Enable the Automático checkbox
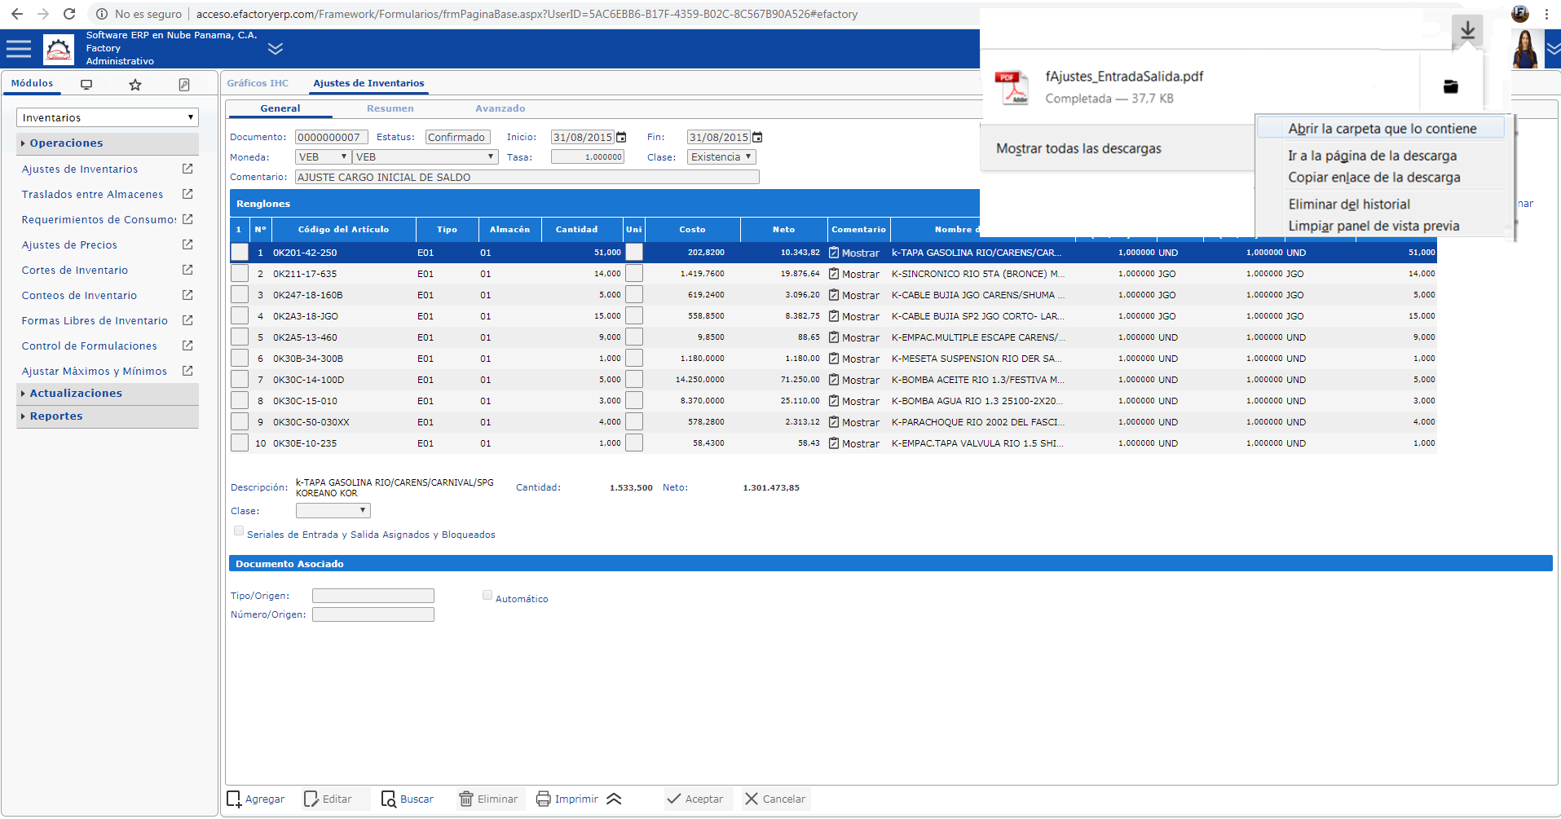Viewport: 1561px width, 819px height. coord(487,596)
